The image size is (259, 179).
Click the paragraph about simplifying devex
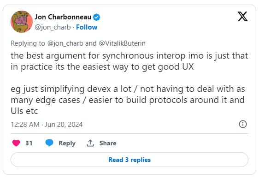point(128,100)
